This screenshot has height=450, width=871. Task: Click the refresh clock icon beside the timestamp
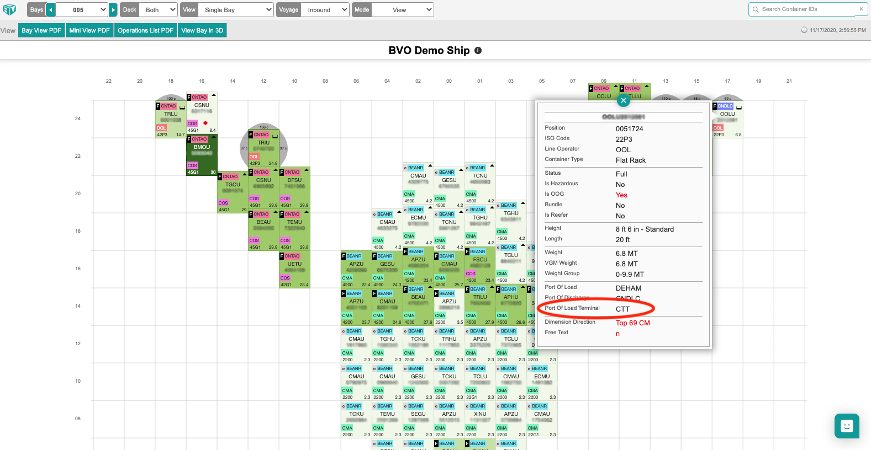pyautogui.click(x=804, y=30)
